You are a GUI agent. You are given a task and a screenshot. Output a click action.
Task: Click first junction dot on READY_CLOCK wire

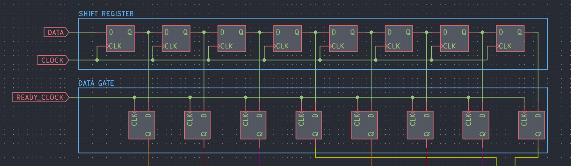tap(134, 97)
